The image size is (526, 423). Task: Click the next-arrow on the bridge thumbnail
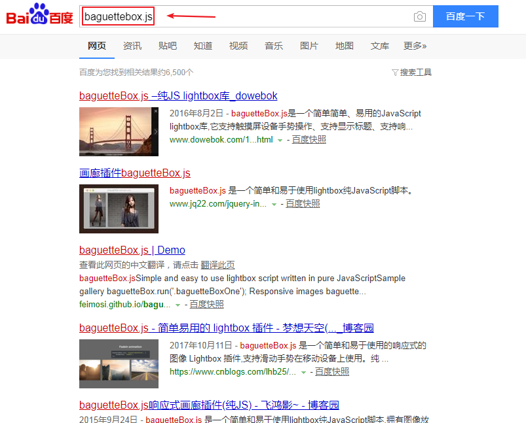(x=155, y=132)
